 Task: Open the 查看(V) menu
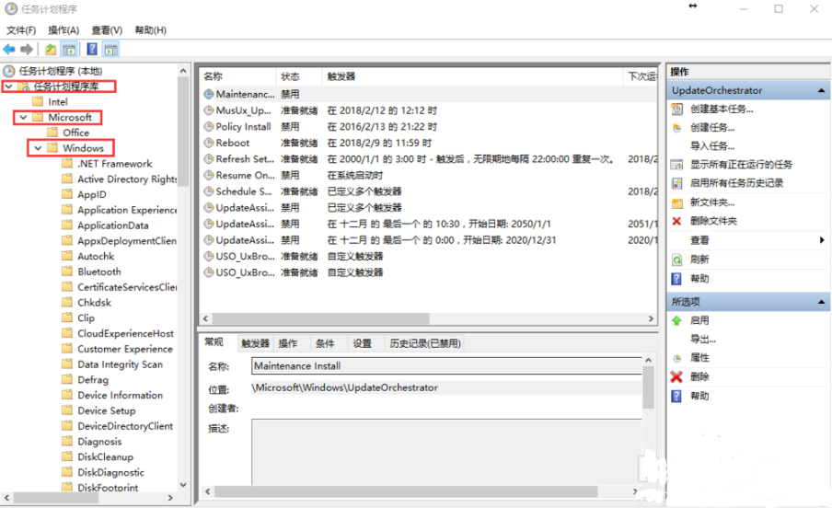pyautogui.click(x=107, y=30)
